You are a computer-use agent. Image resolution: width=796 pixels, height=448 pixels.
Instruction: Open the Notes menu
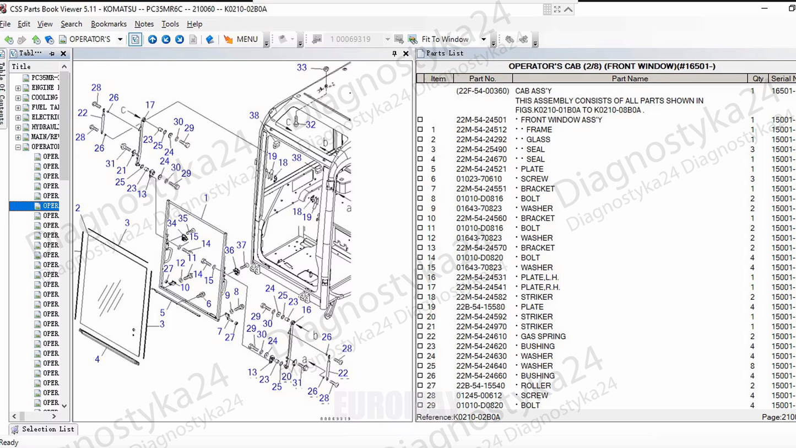(144, 24)
